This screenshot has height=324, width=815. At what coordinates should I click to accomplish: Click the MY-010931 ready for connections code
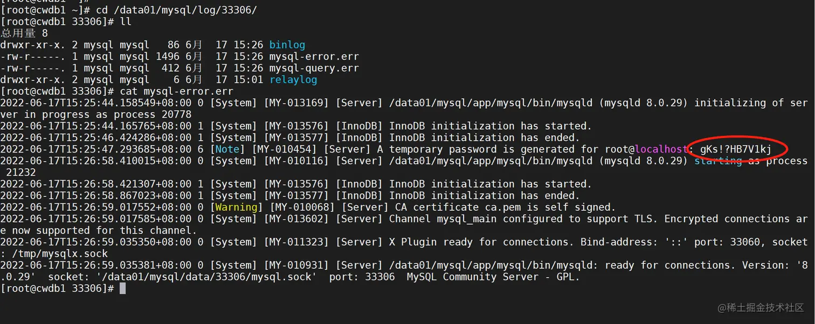pos(296,265)
